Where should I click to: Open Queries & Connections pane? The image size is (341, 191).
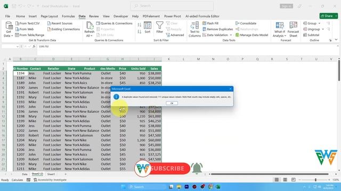(x=114, y=23)
